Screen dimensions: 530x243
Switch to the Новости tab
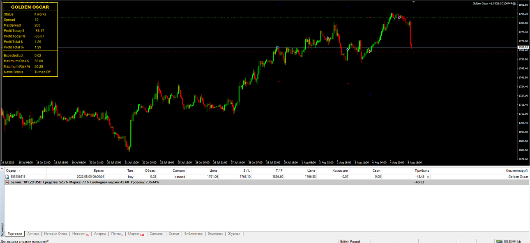click(80, 234)
